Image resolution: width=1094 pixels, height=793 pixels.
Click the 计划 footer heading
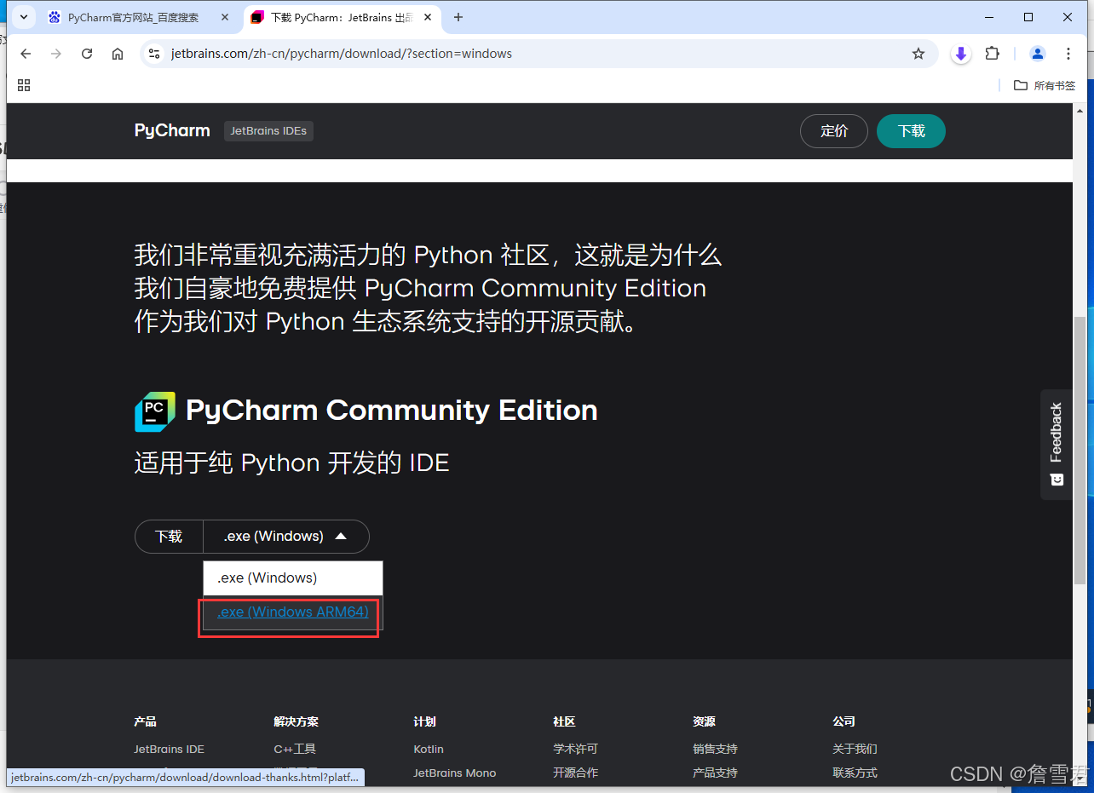point(424,721)
